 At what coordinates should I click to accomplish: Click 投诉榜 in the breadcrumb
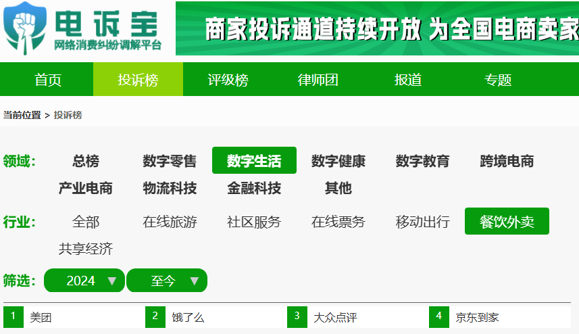(x=68, y=115)
